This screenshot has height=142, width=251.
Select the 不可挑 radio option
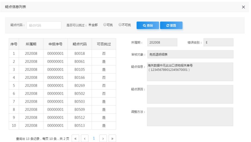[120, 25]
